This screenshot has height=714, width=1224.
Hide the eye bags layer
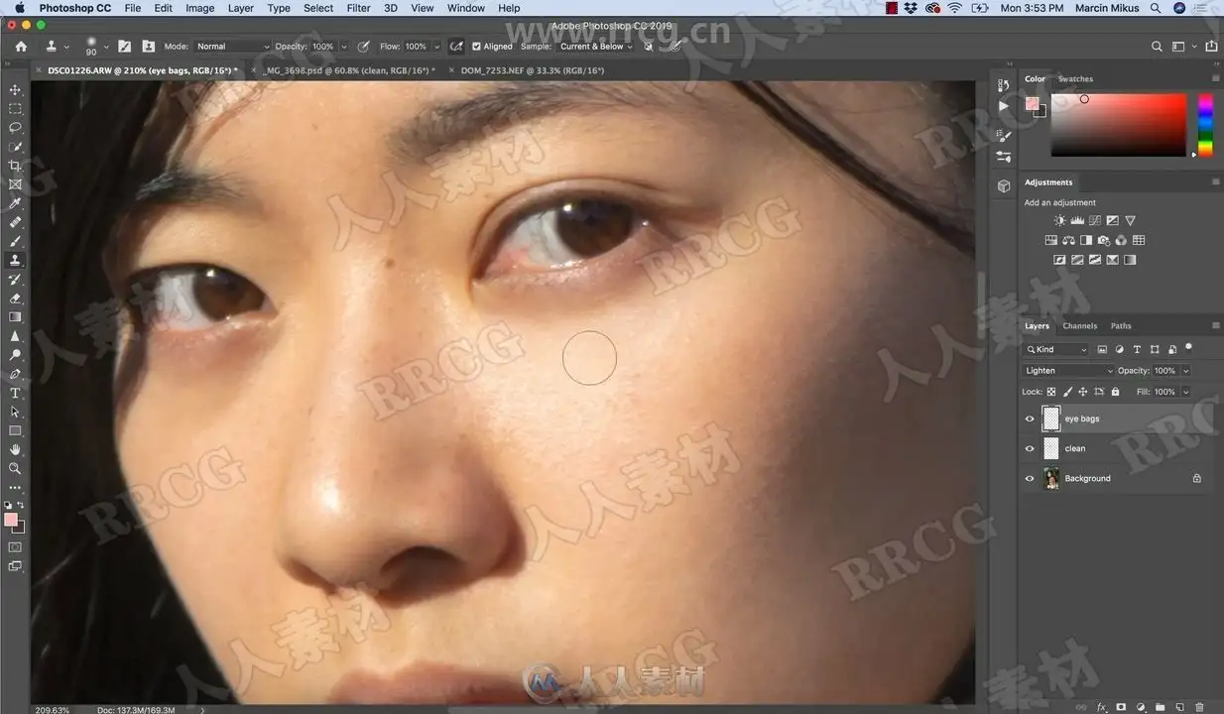[1030, 418]
